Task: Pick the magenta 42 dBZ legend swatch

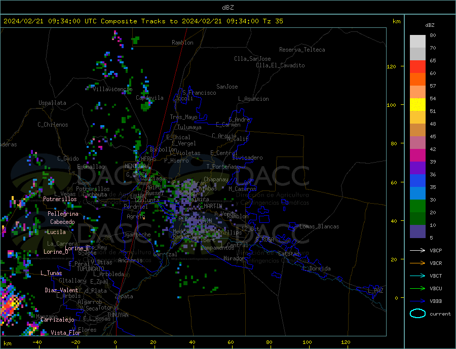Action: (417, 156)
